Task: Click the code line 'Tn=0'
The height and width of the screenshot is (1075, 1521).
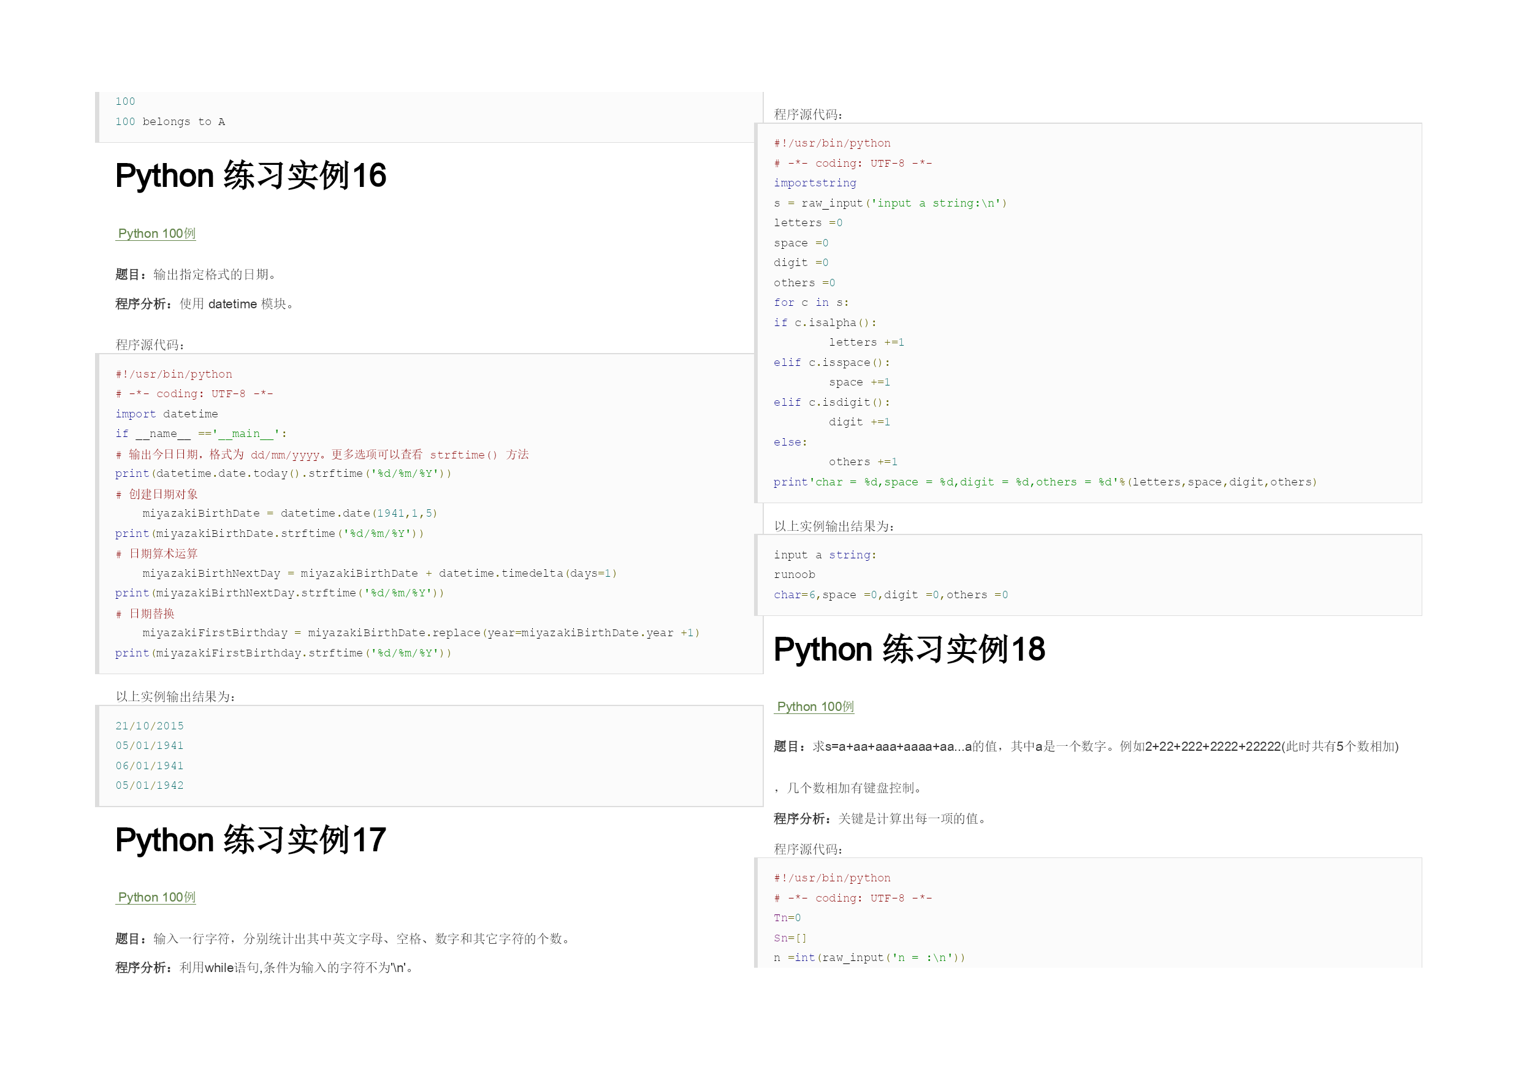Action: point(787,918)
